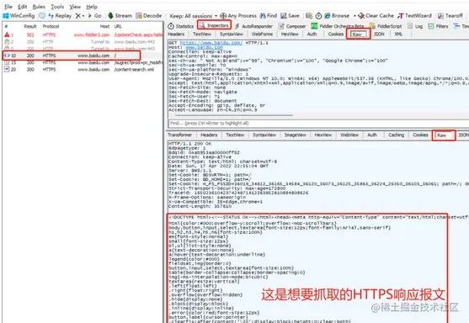Open Find sessions dialog
Screen dimensions: 469x323
[x=269, y=15]
